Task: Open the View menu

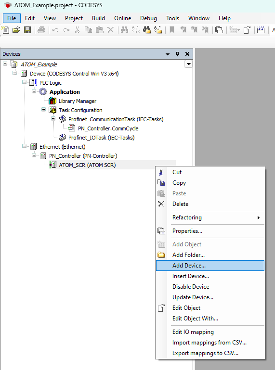Action: [50, 18]
